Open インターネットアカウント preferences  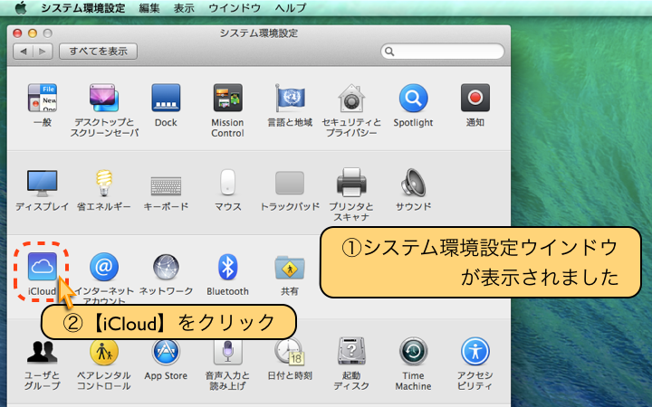pyautogui.click(x=104, y=267)
